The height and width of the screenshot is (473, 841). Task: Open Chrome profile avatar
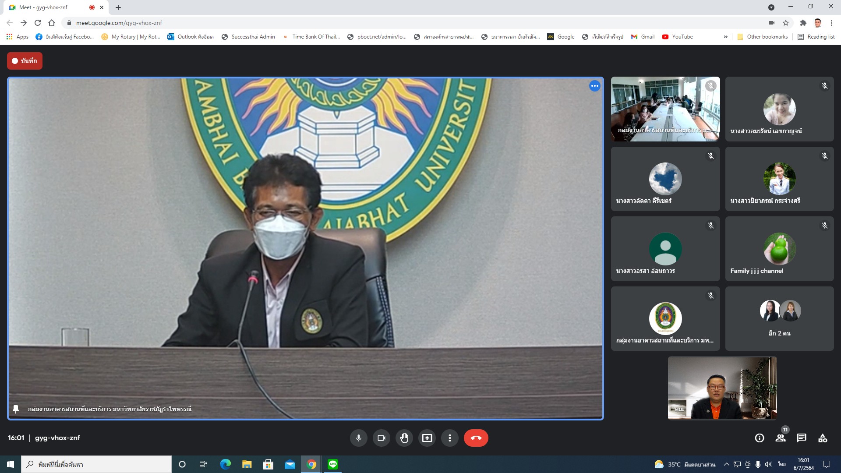point(817,23)
